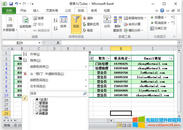Click the vertical scrollbar of the sheet
The height and width of the screenshot is (130, 183).
click(x=179, y=83)
